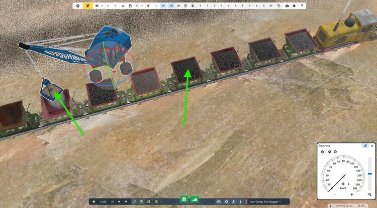Toggle the magnifier search button in bottom bar
This screenshot has width=377, height=208.
(x=134, y=202)
